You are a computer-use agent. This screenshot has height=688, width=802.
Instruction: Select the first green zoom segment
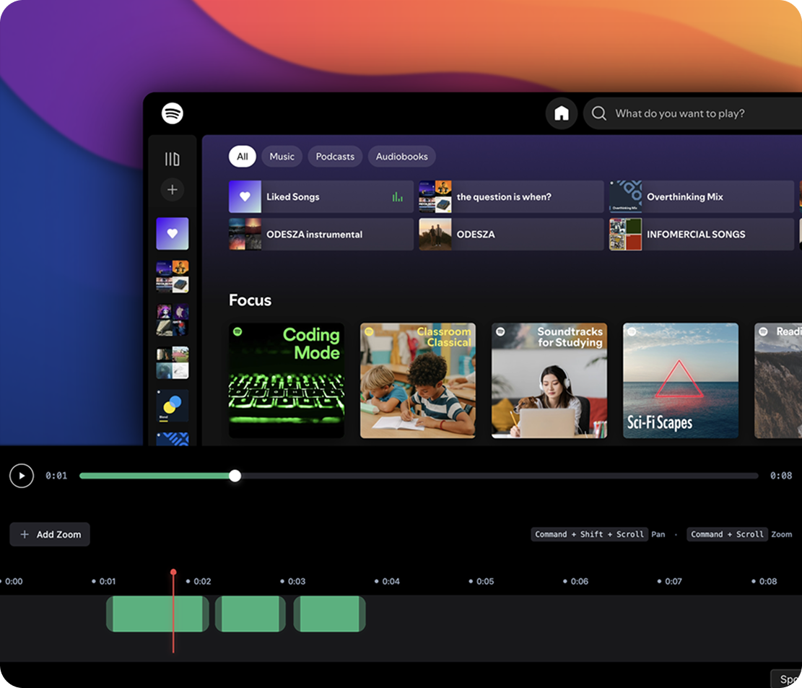[x=157, y=614]
